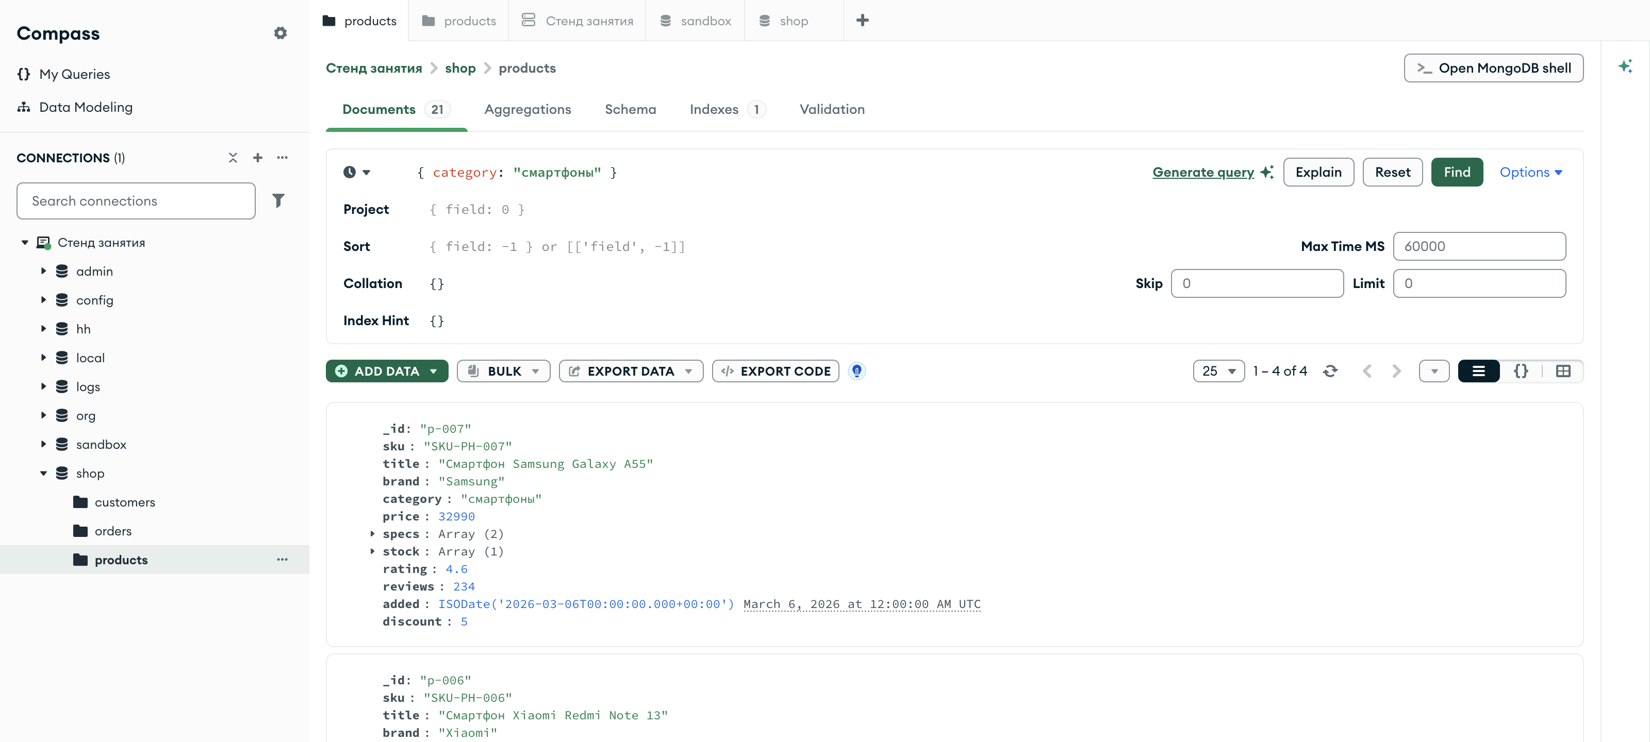Click the filter connections funnel icon
This screenshot has width=1650, height=742.
point(278,200)
